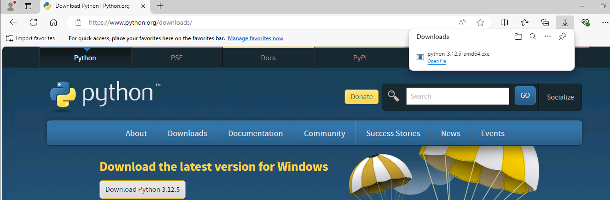
Task: Open the Edge profile avatar
Action: point(11,6)
